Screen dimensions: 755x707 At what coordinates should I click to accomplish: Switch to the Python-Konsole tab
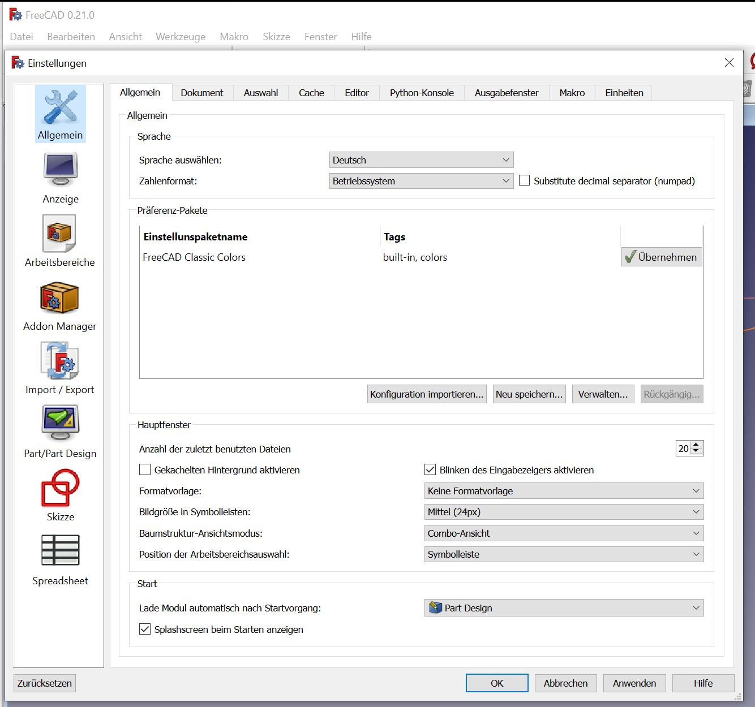[x=421, y=92]
